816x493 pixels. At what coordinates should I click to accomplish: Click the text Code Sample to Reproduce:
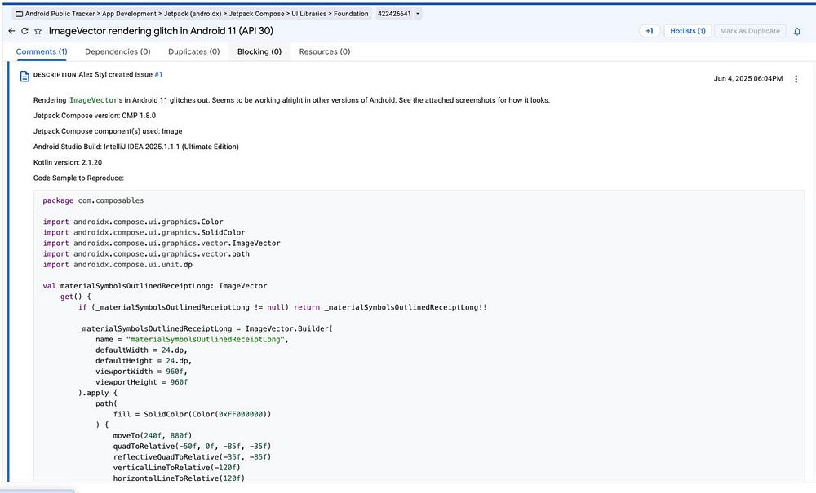pyautogui.click(x=78, y=178)
